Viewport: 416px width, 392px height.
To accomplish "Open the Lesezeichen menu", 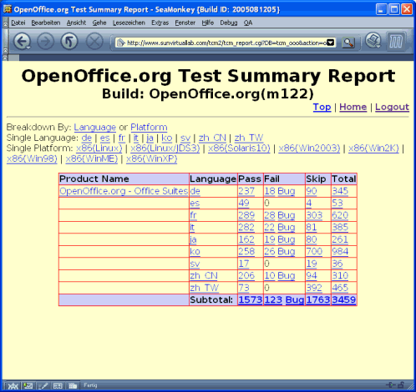I will coord(129,23).
